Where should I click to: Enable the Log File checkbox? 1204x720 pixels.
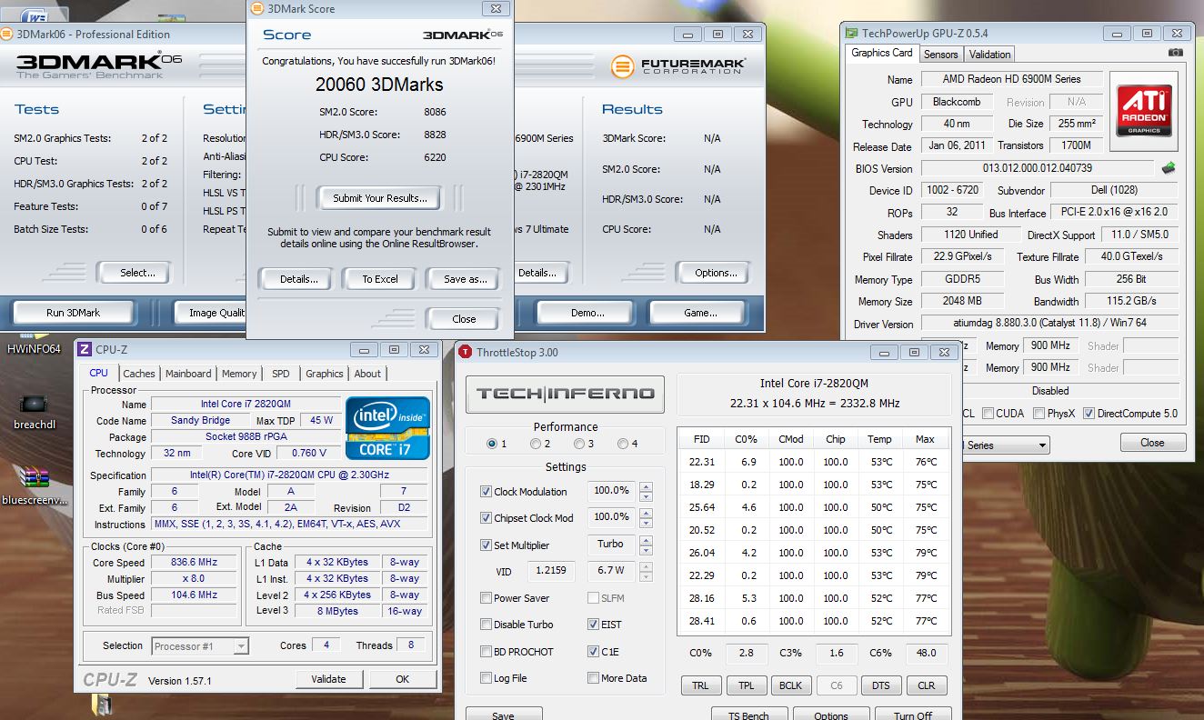[486, 678]
